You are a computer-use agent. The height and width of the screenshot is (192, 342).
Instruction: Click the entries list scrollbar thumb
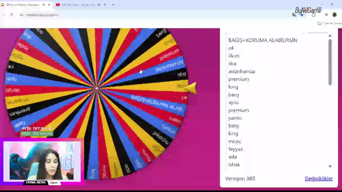[330, 62]
